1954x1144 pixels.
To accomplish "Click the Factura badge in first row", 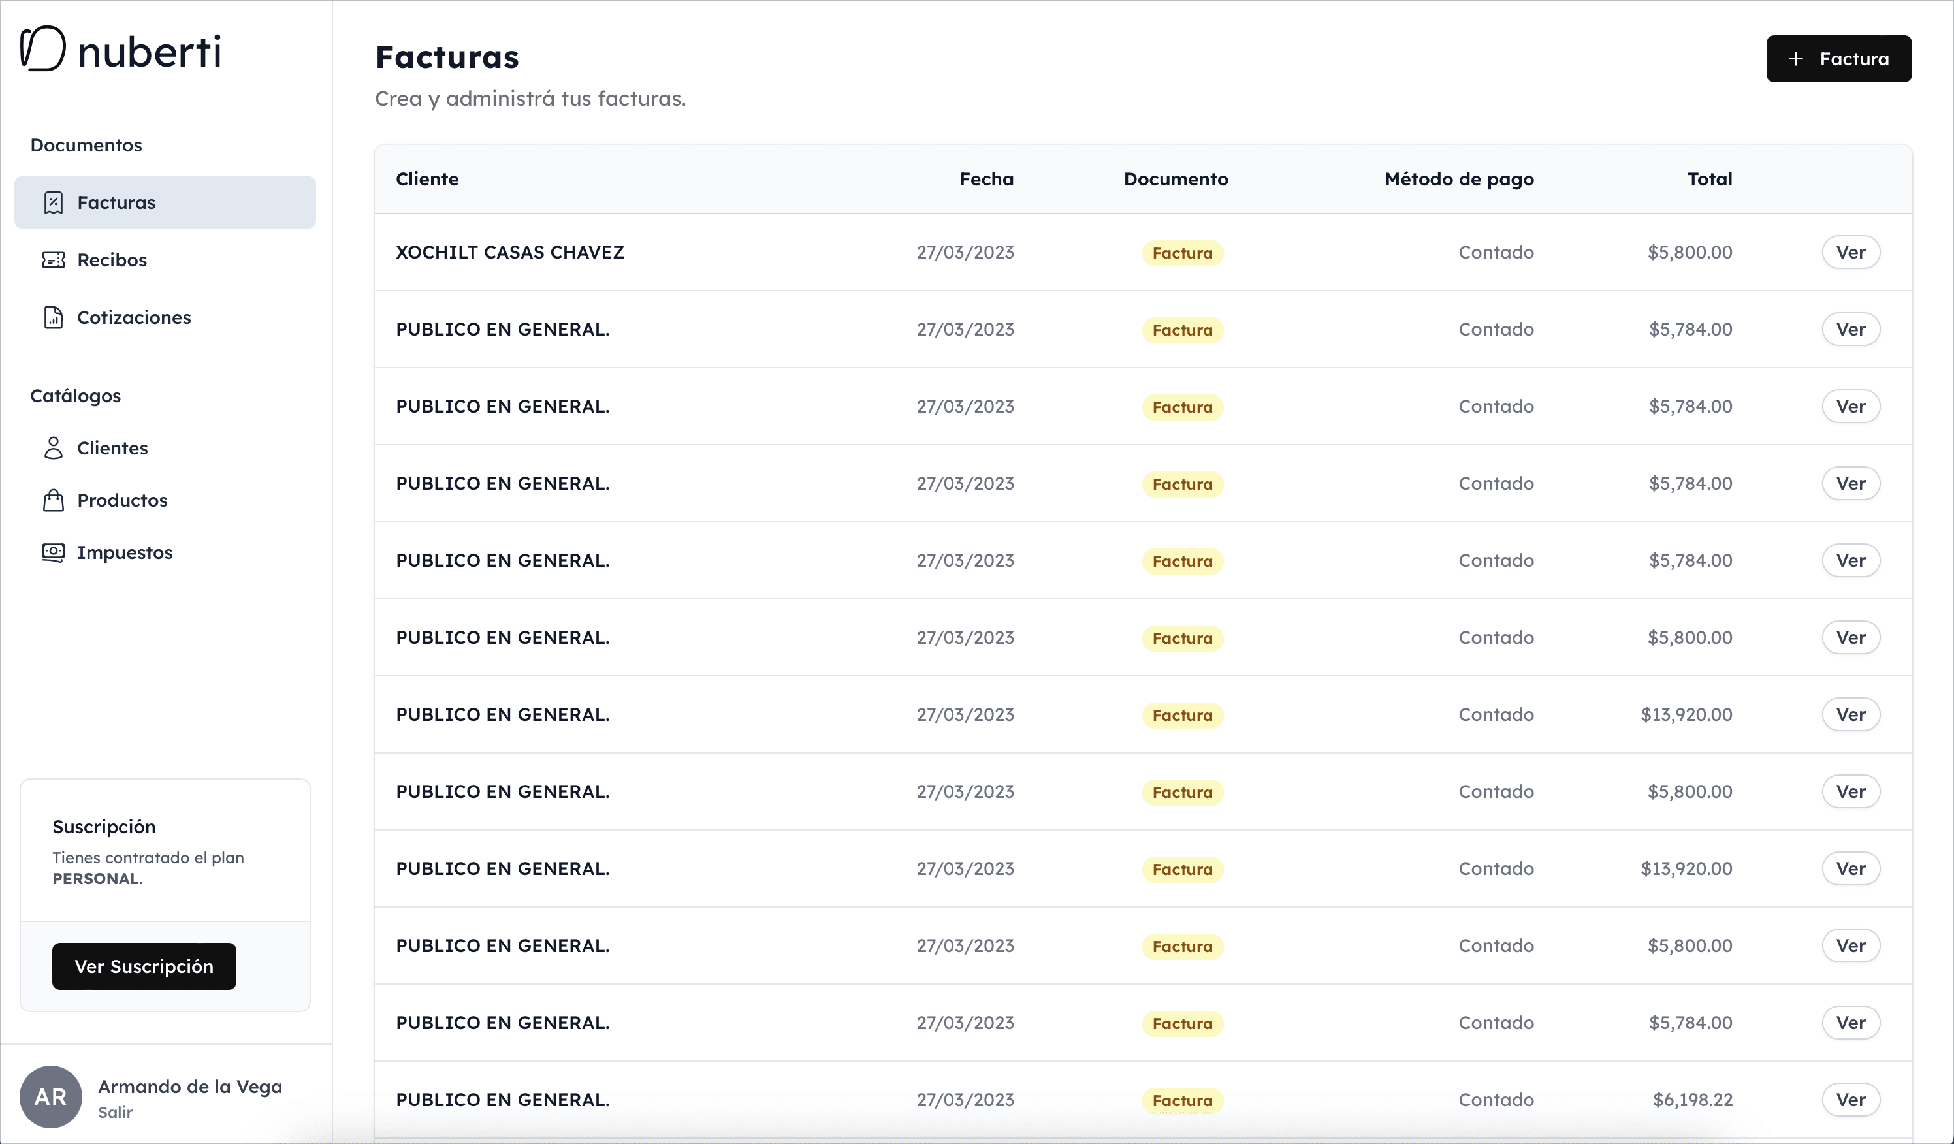I will pyautogui.click(x=1181, y=253).
